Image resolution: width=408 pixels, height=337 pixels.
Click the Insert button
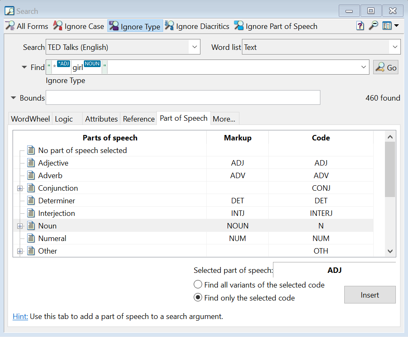[x=369, y=295]
